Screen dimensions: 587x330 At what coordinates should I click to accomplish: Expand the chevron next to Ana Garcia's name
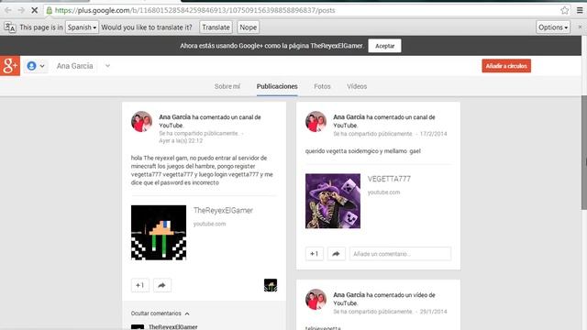pos(107,66)
